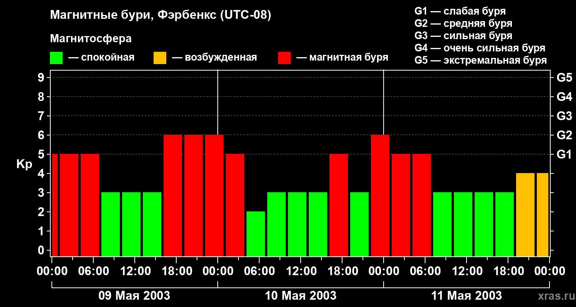Click the red 'магнитная буря' legend swatch

pyautogui.click(x=284, y=58)
